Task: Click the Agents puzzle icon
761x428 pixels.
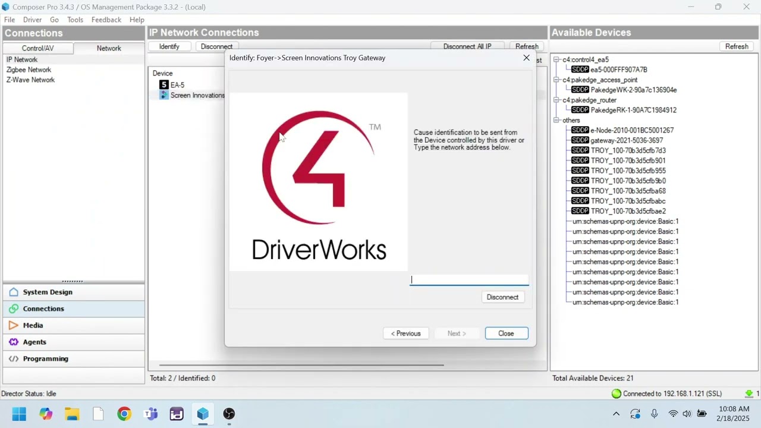Action: coord(14,342)
